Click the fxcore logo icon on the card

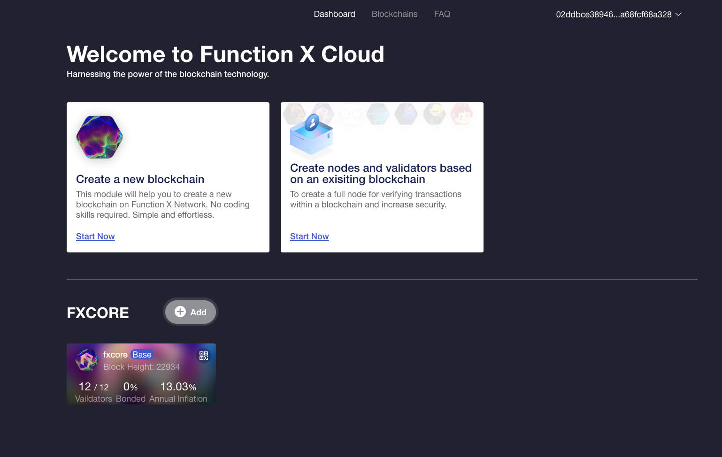point(87,360)
